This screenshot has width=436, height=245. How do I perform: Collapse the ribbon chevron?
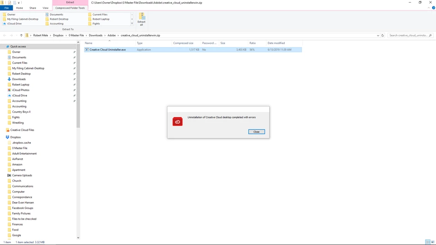coord(429,8)
